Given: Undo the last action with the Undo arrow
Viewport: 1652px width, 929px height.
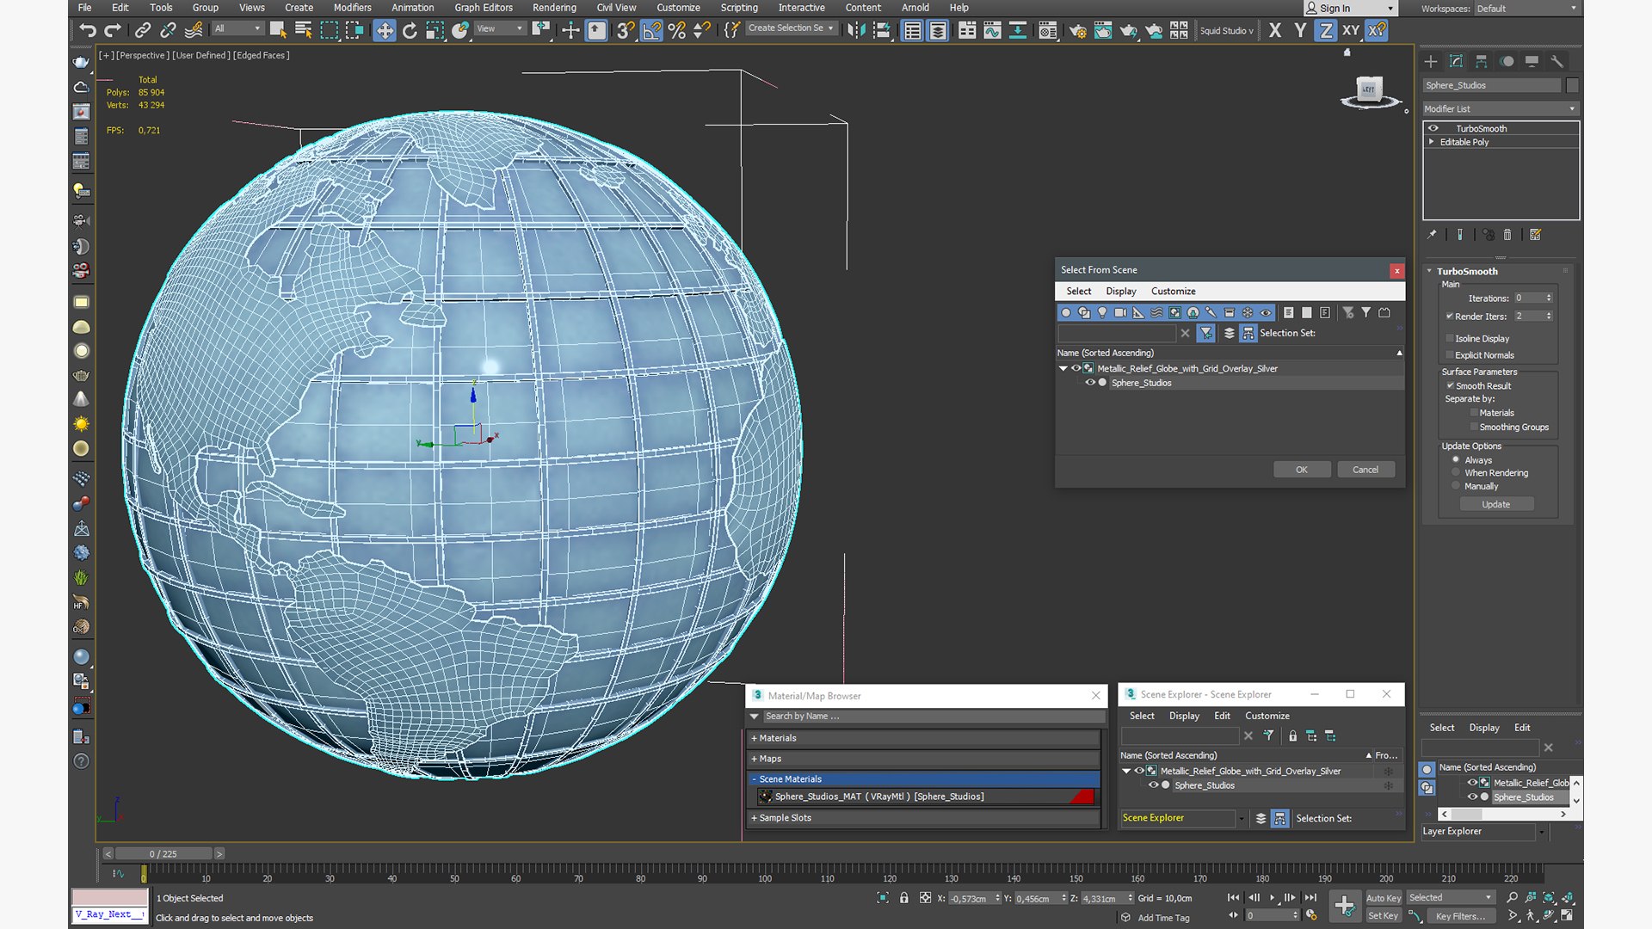Looking at the screenshot, I should [x=87, y=31].
